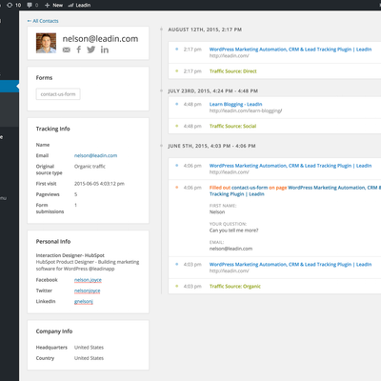Click the Country United States value
The image size is (381, 381).
(x=89, y=358)
